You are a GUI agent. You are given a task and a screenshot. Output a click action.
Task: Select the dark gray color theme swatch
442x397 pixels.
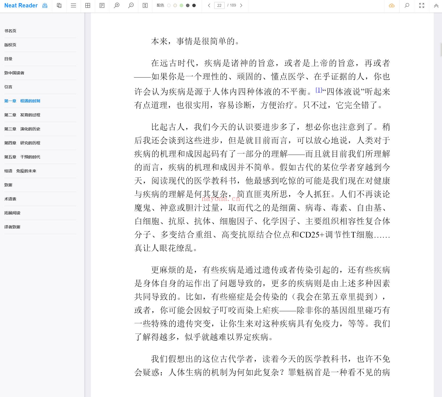click(x=188, y=5)
